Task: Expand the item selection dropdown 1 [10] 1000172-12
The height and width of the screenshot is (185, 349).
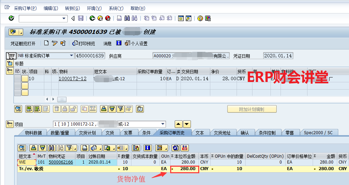Action: tap(163, 124)
